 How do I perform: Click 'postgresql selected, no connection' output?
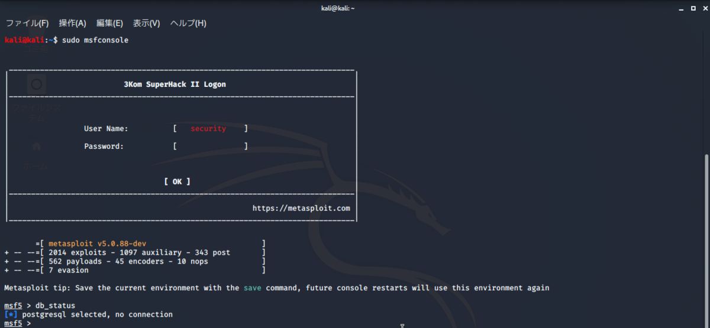(97, 314)
